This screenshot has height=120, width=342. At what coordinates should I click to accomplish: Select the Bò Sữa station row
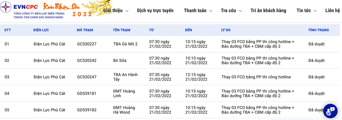(171, 61)
